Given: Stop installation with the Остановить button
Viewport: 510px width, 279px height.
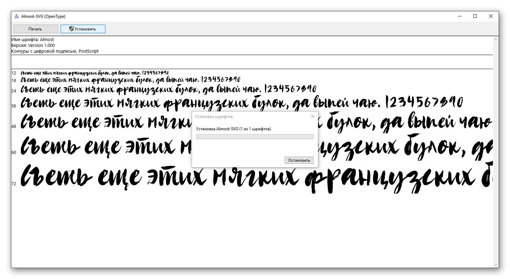Looking at the screenshot, I should [299, 160].
